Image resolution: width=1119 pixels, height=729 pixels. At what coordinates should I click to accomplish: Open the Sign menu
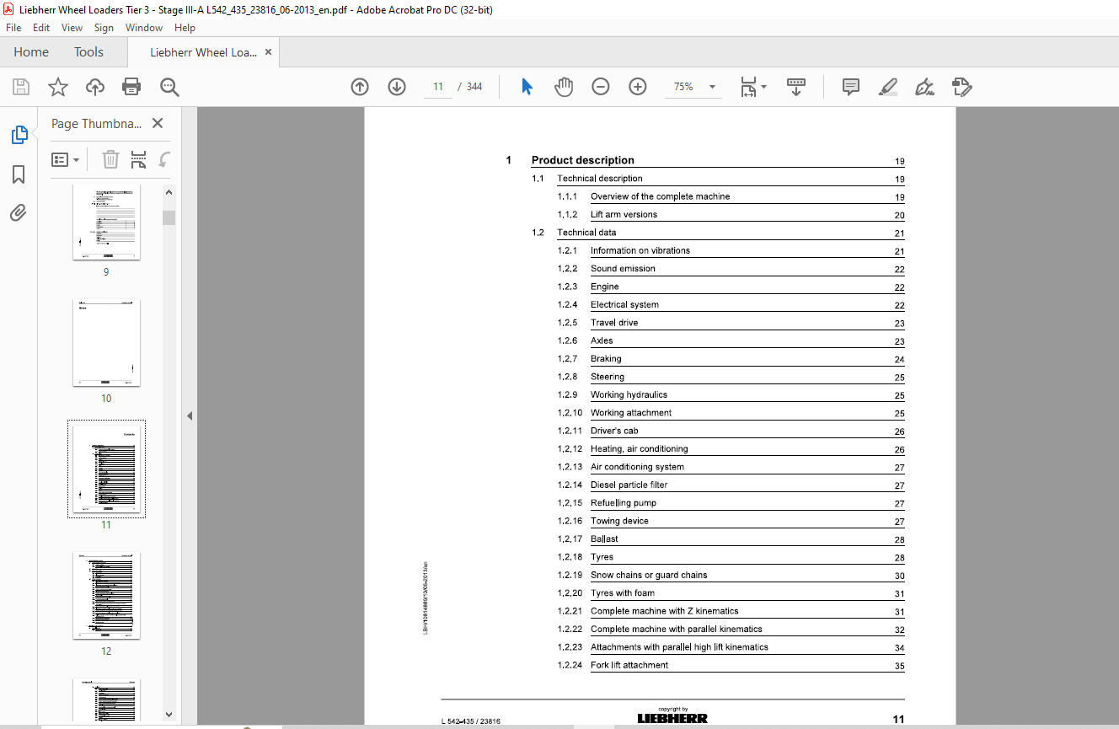[104, 28]
